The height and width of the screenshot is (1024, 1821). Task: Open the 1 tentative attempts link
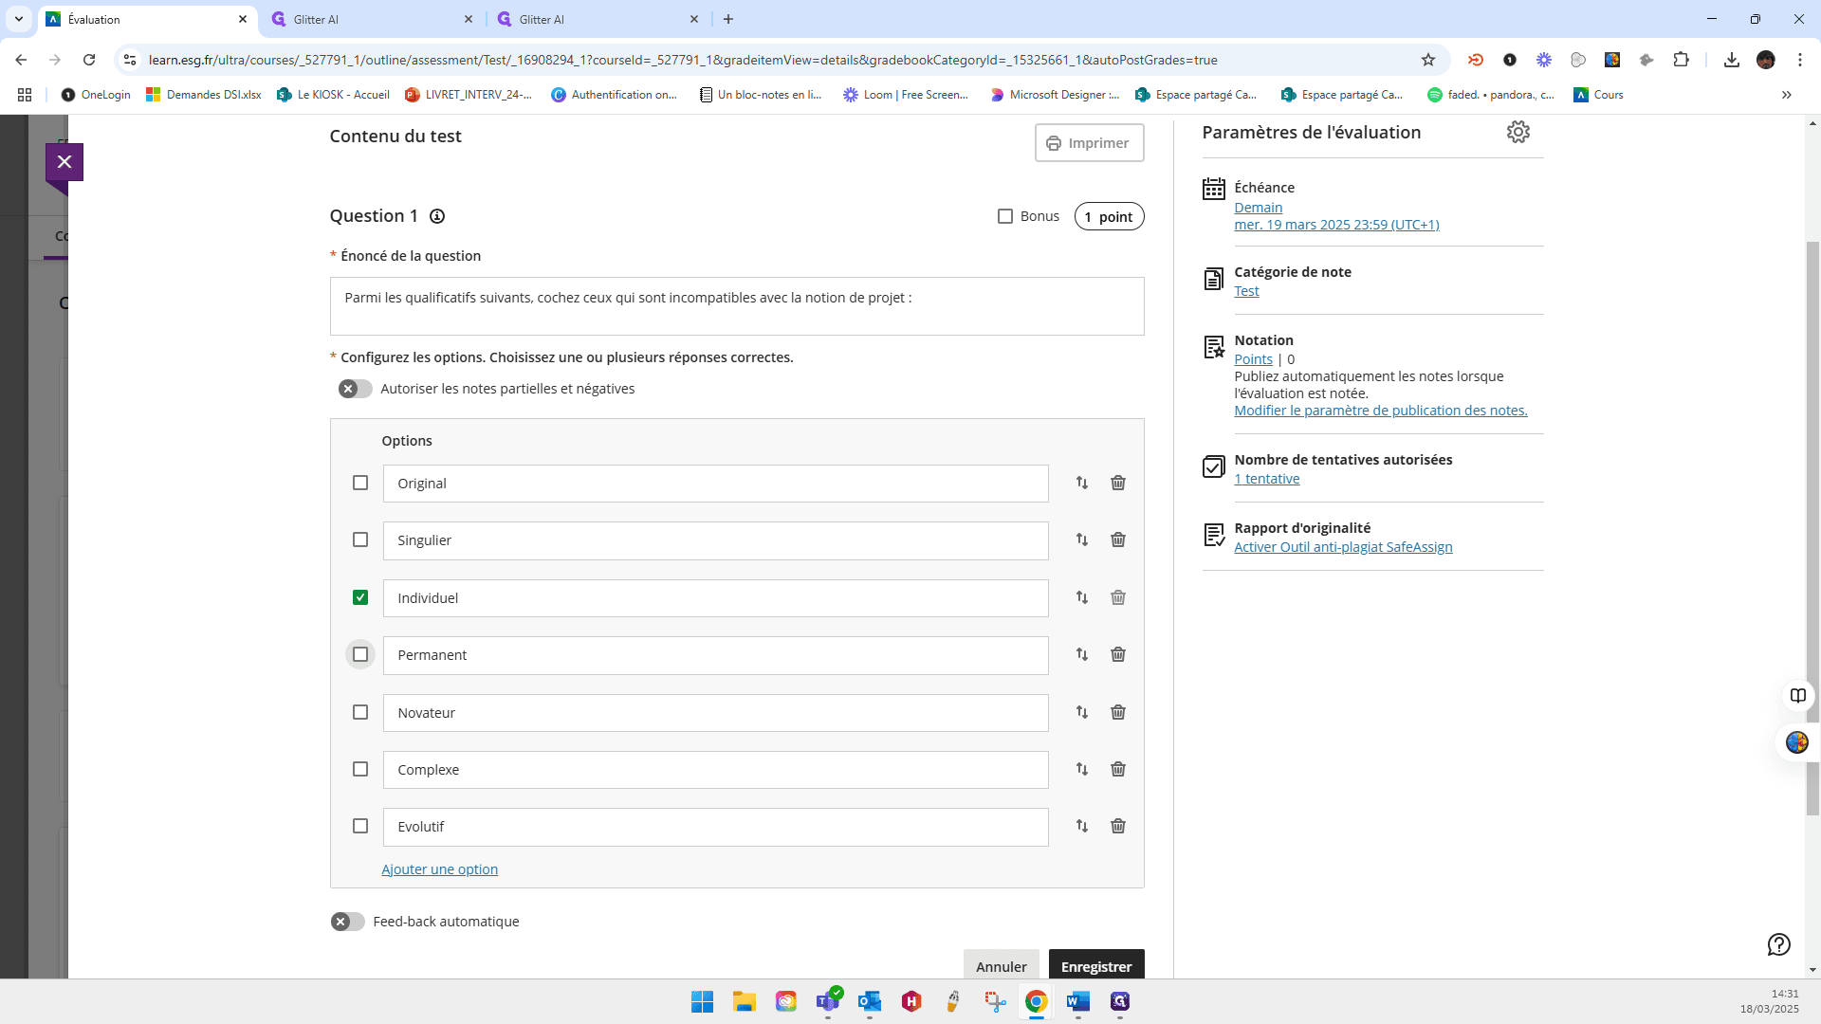pyautogui.click(x=1266, y=479)
